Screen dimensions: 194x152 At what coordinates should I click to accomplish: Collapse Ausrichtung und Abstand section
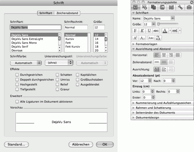133,49
